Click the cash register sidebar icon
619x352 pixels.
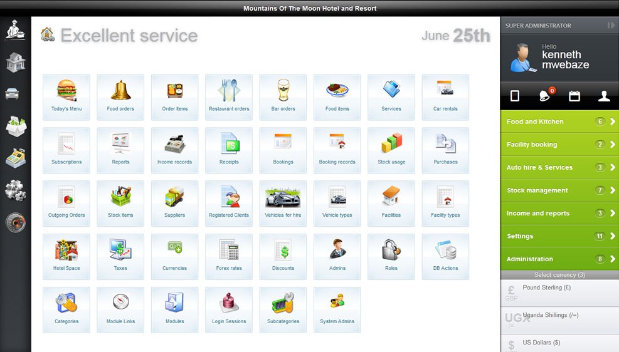click(16, 158)
